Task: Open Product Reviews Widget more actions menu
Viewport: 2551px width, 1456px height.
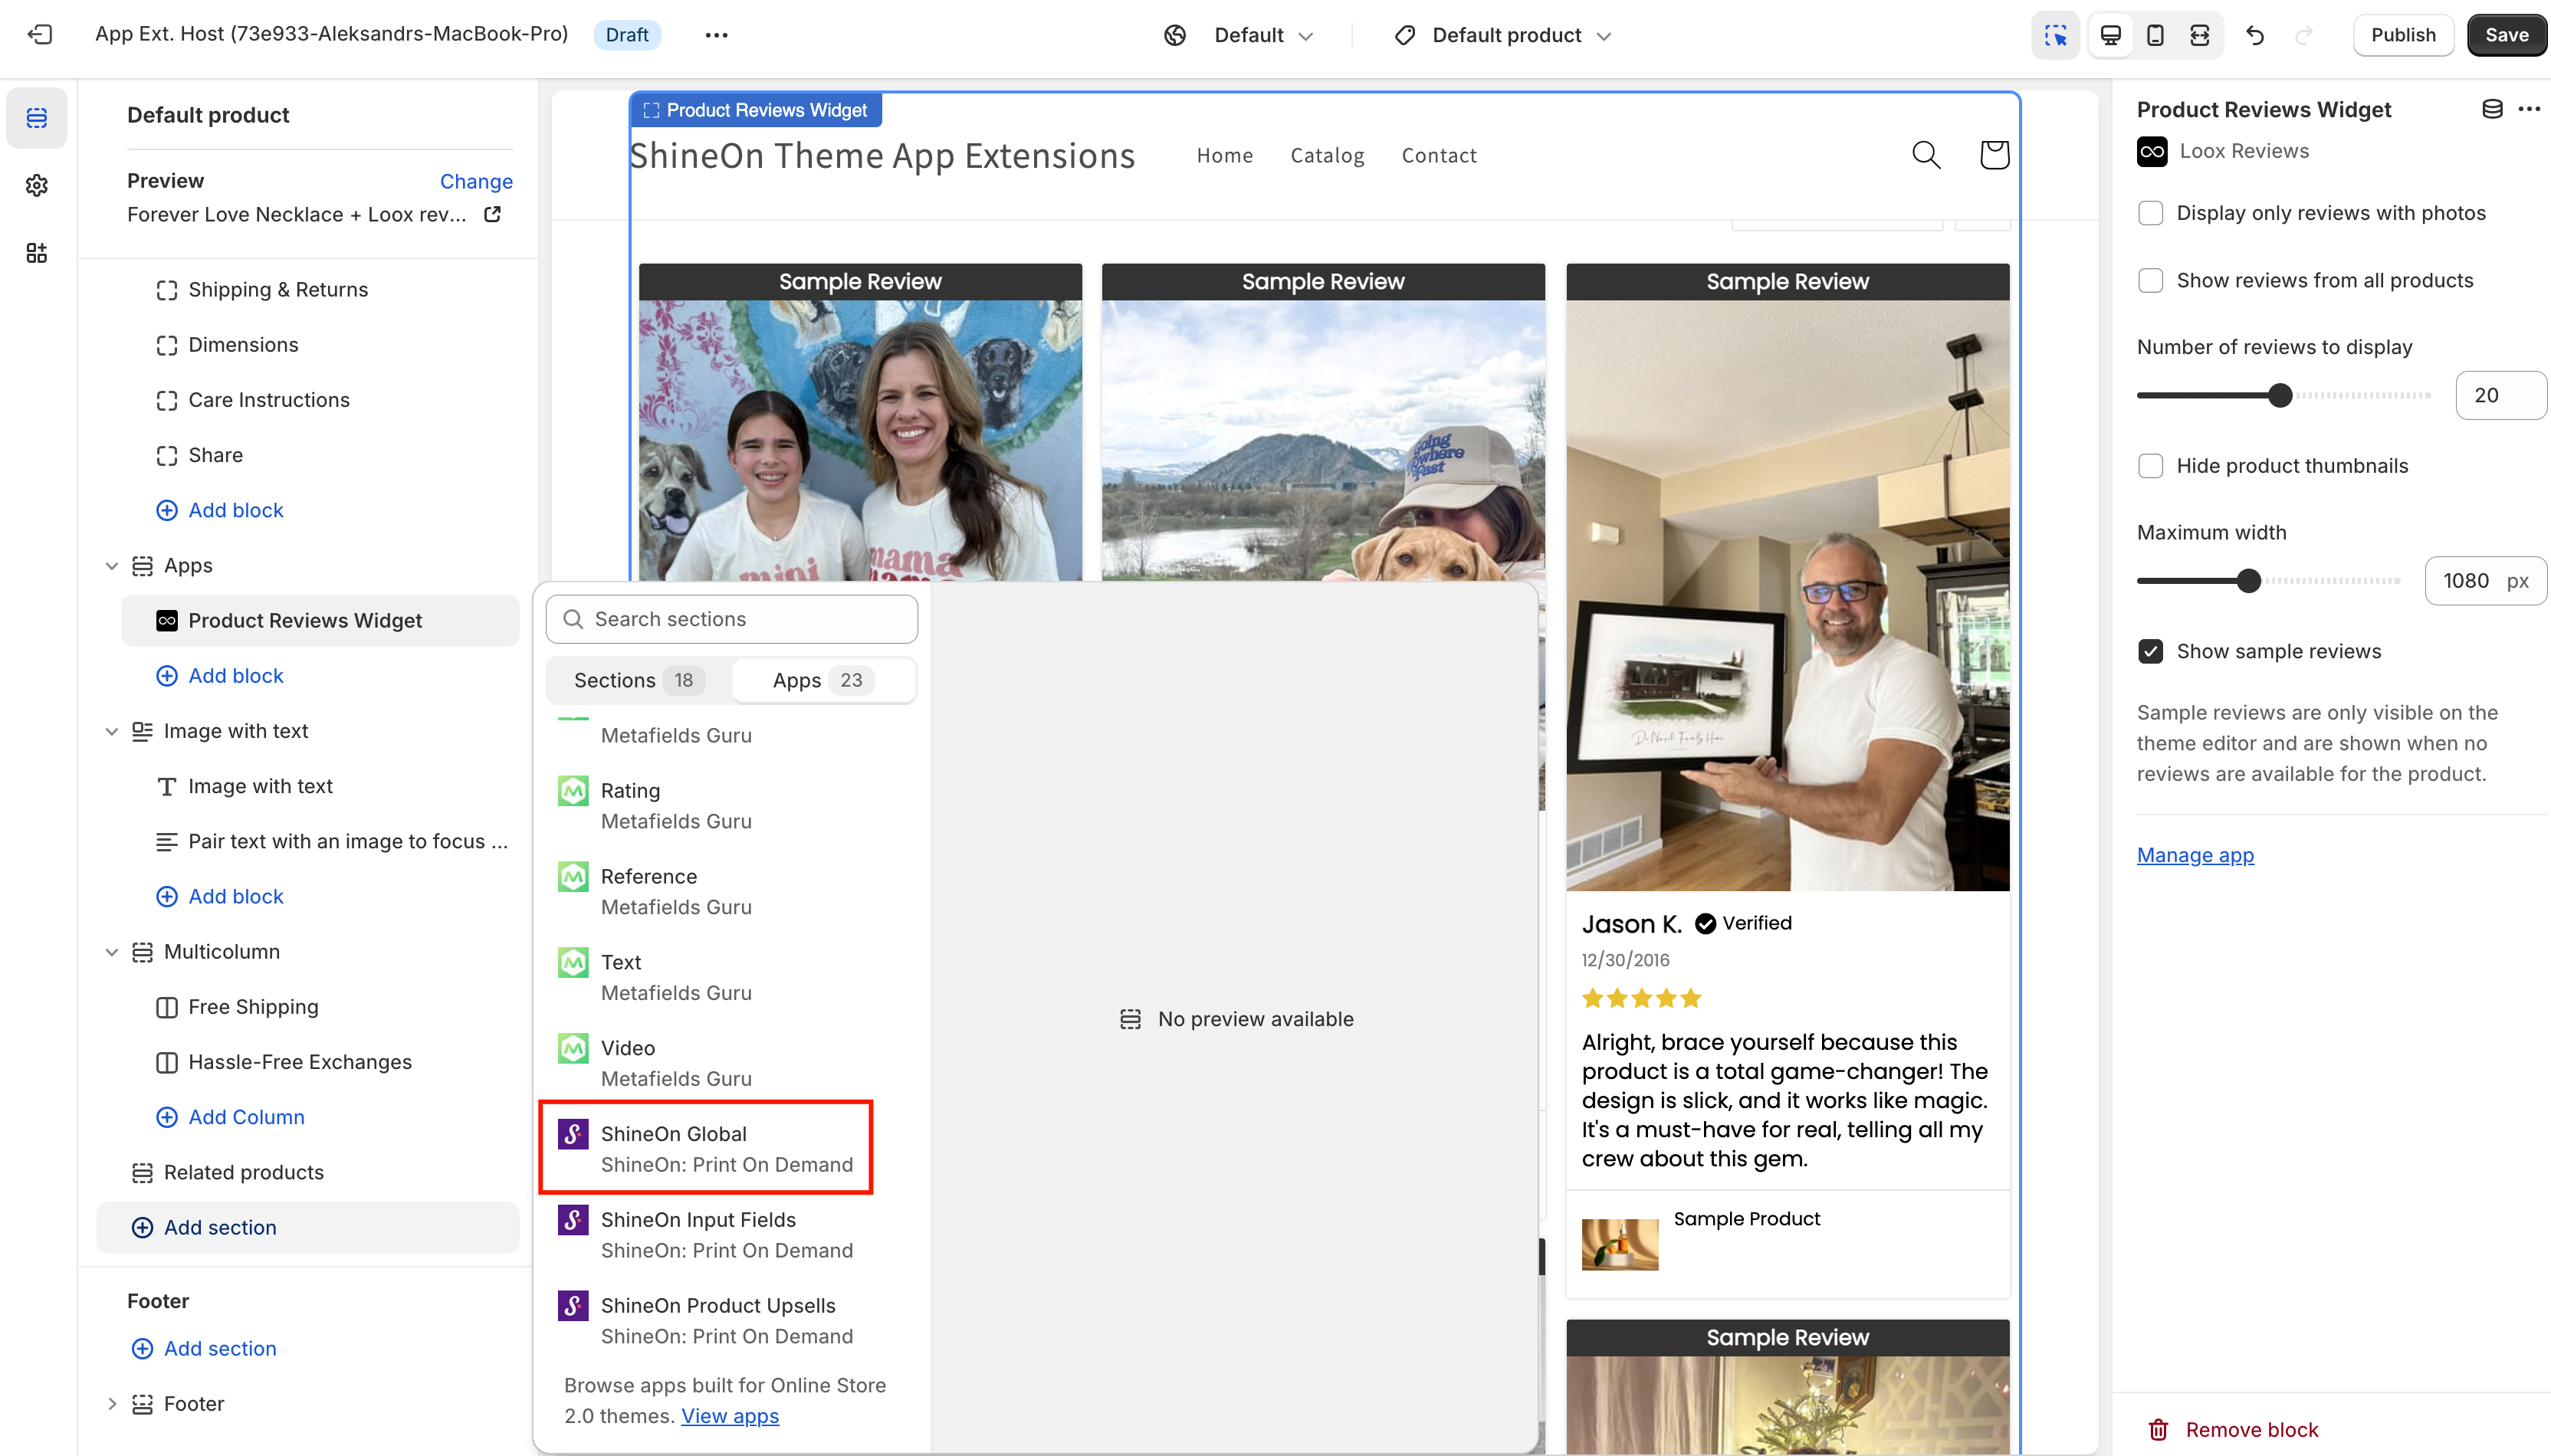Action: pos(2529,109)
